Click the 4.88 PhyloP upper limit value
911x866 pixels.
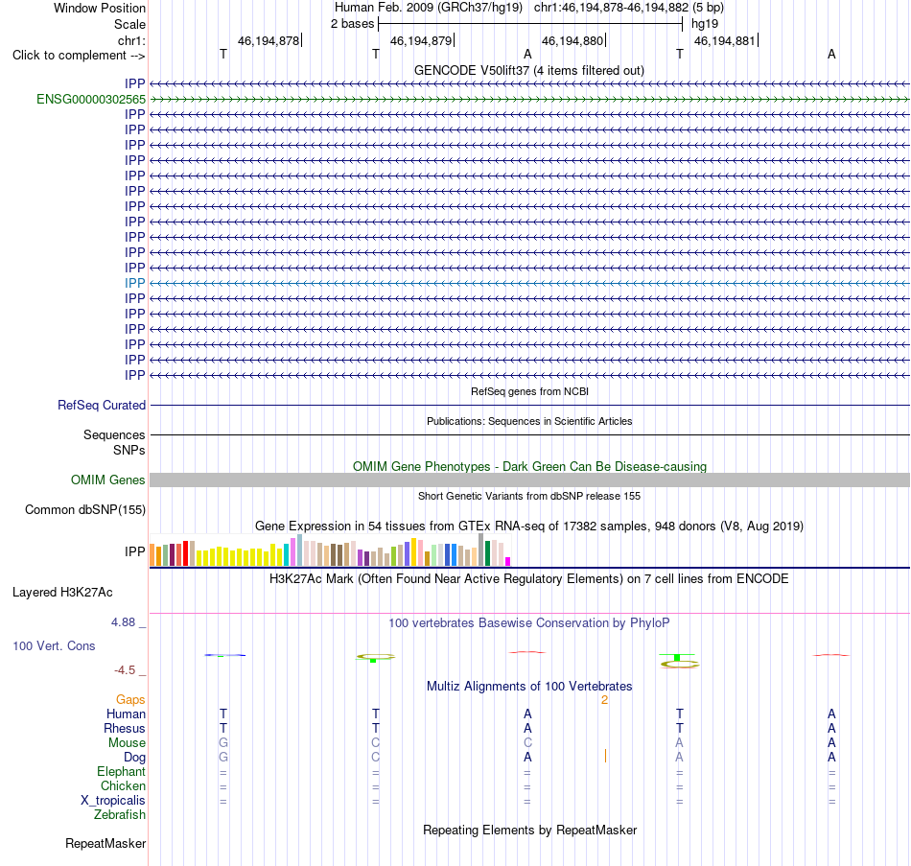pyautogui.click(x=123, y=622)
